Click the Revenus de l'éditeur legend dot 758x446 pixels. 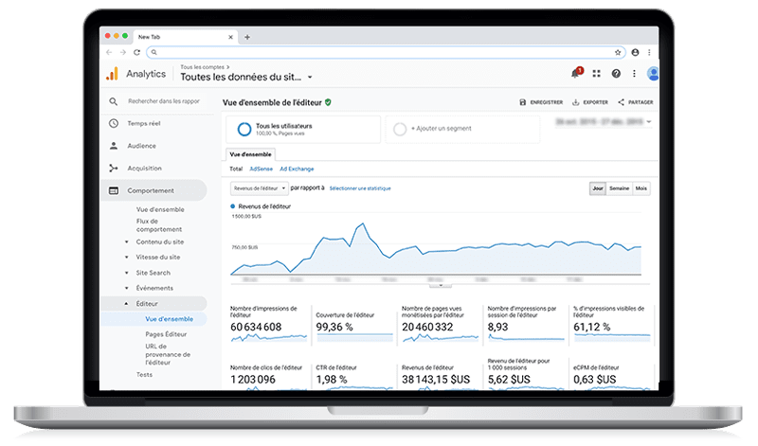pyautogui.click(x=232, y=206)
